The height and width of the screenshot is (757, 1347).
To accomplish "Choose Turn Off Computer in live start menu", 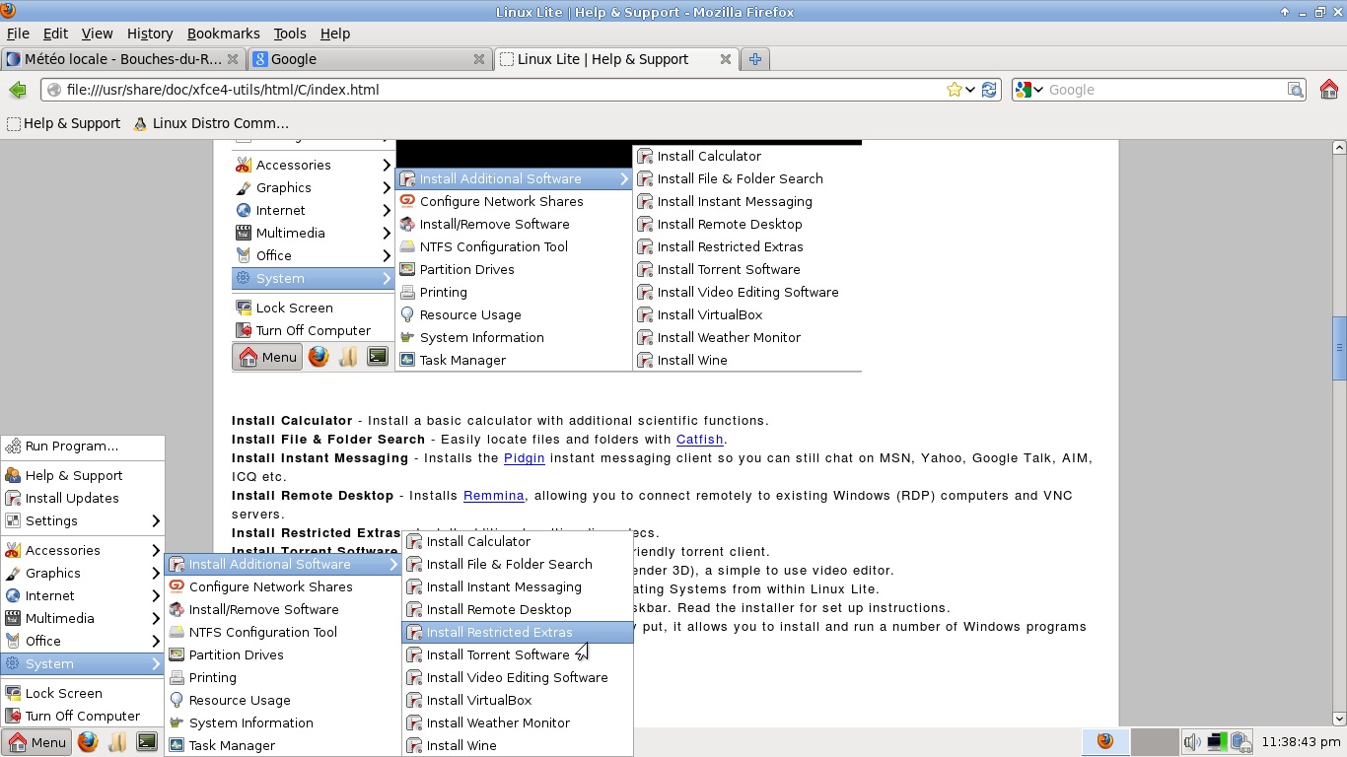I will pyautogui.click(x=83, y=716).
